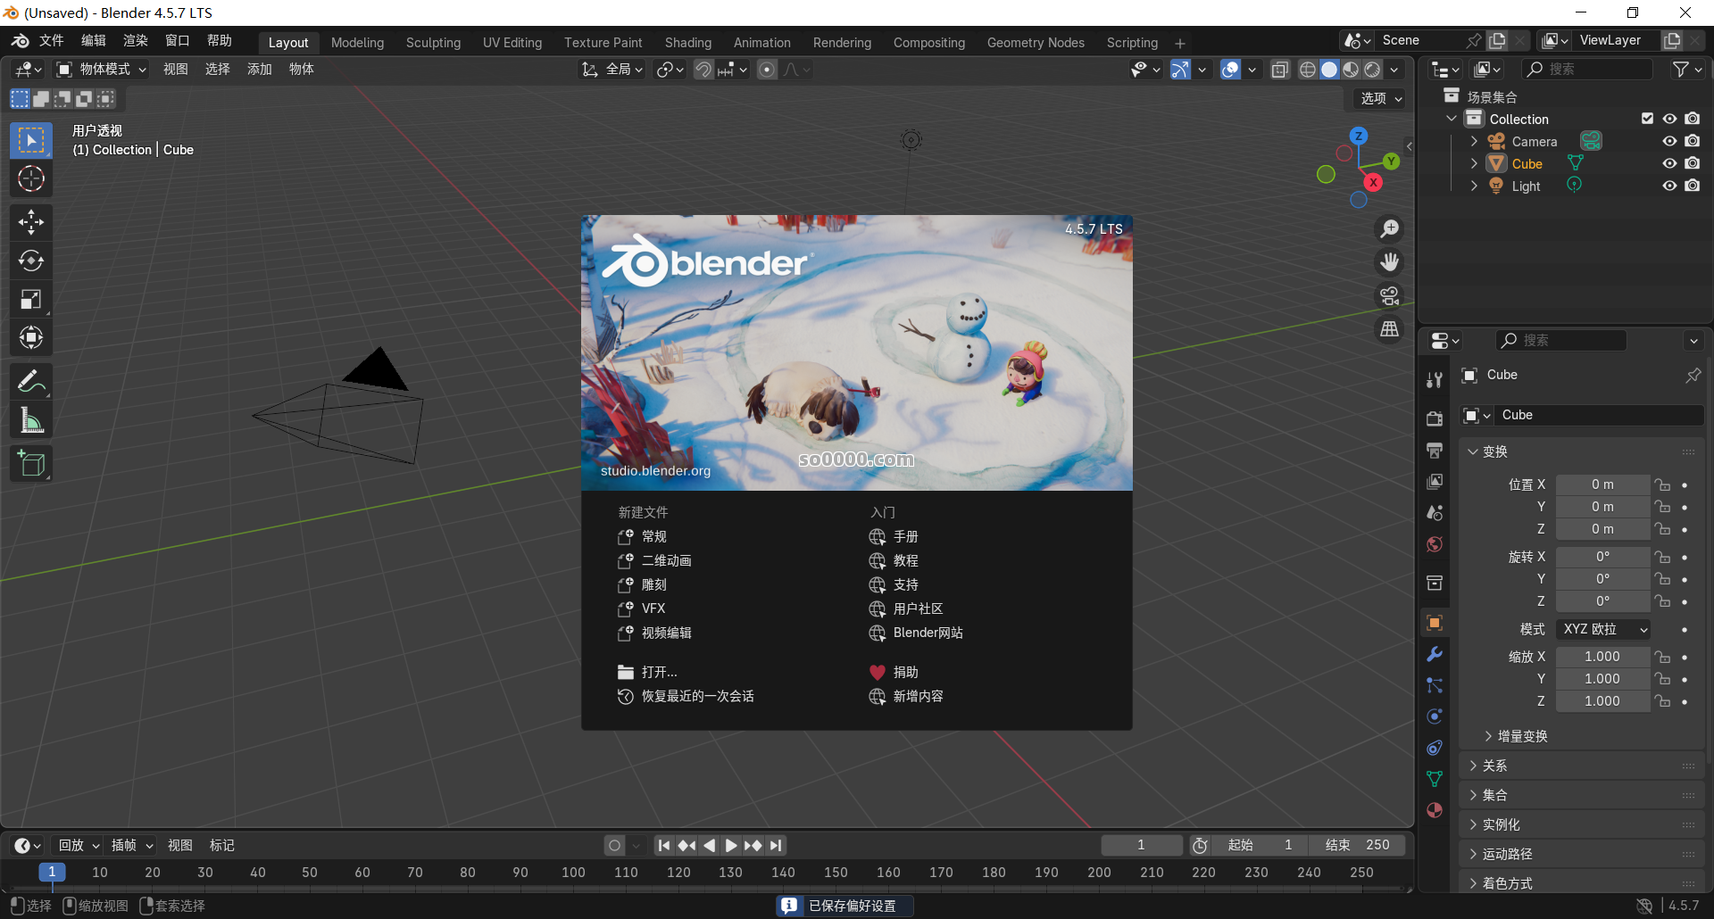
Task: Click the current frame field showing 1
Action: (1142, 845)
